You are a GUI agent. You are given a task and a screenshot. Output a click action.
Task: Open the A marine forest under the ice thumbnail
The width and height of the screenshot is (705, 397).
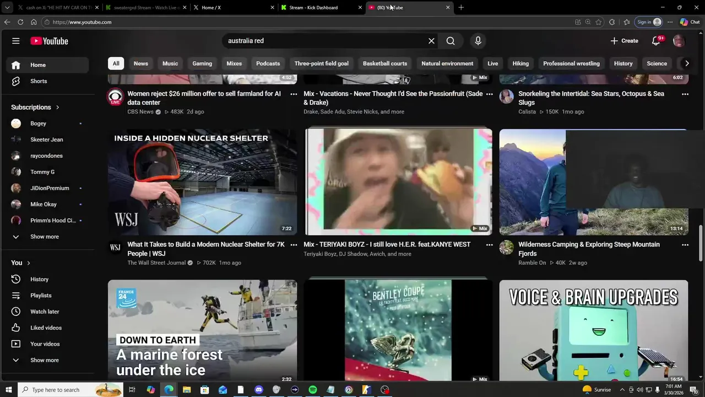pyautogui.click(x=202, y=331)
